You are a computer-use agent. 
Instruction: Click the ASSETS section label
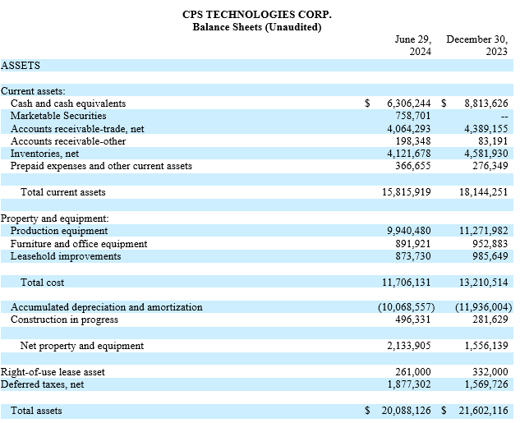pos(21,66)
